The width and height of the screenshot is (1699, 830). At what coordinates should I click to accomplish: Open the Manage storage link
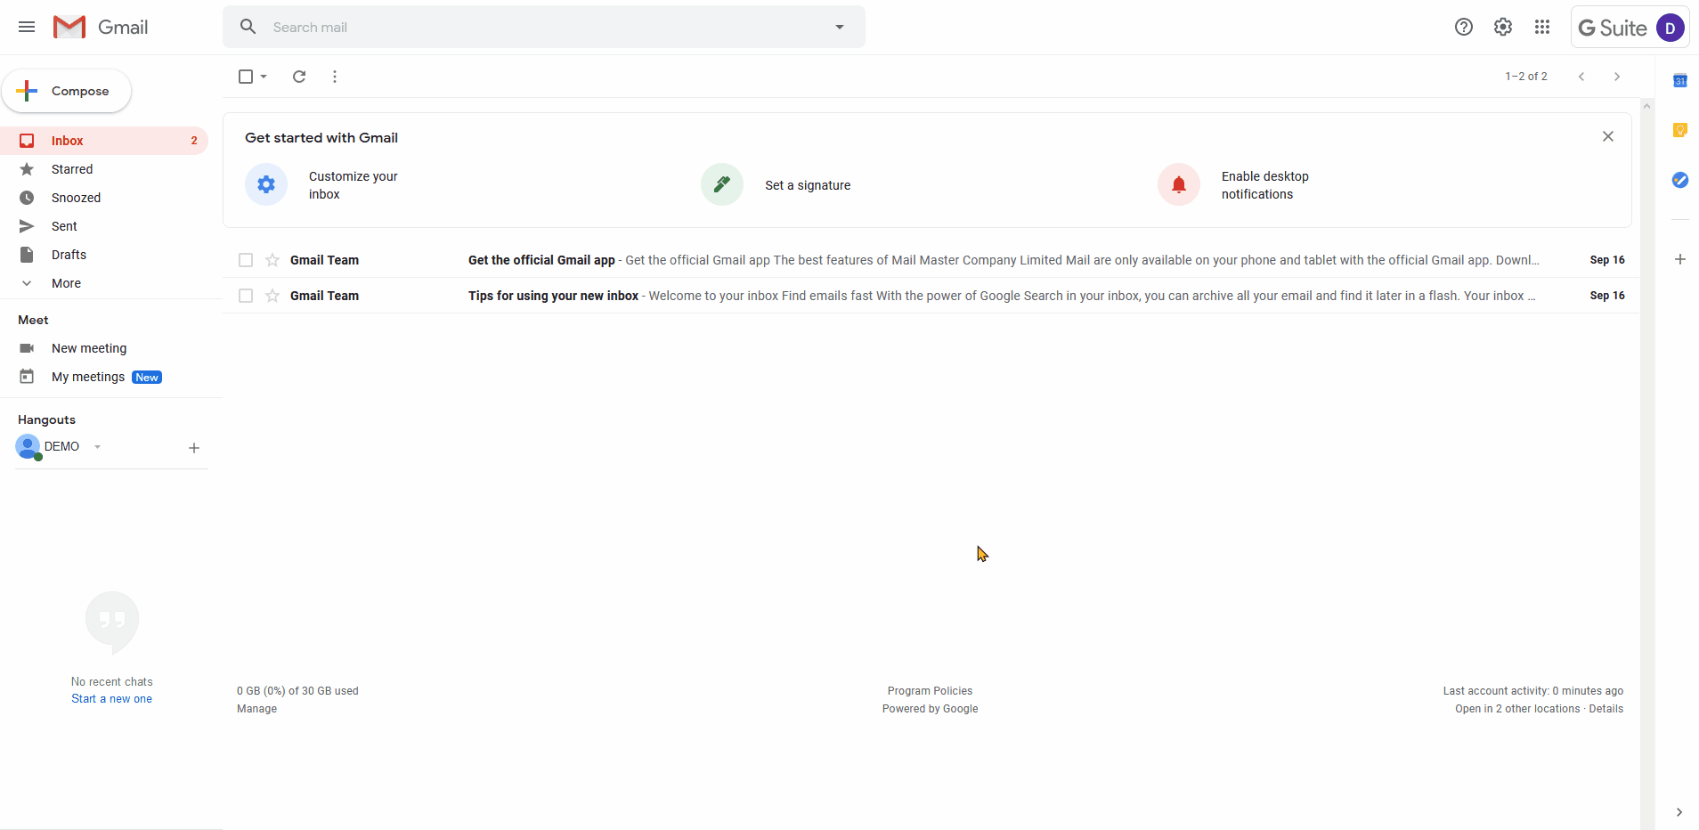point(256,709)
